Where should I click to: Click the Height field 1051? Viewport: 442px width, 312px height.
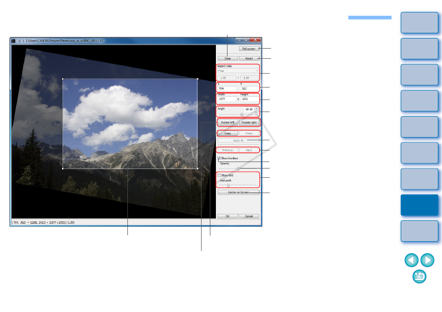(249, 99)
